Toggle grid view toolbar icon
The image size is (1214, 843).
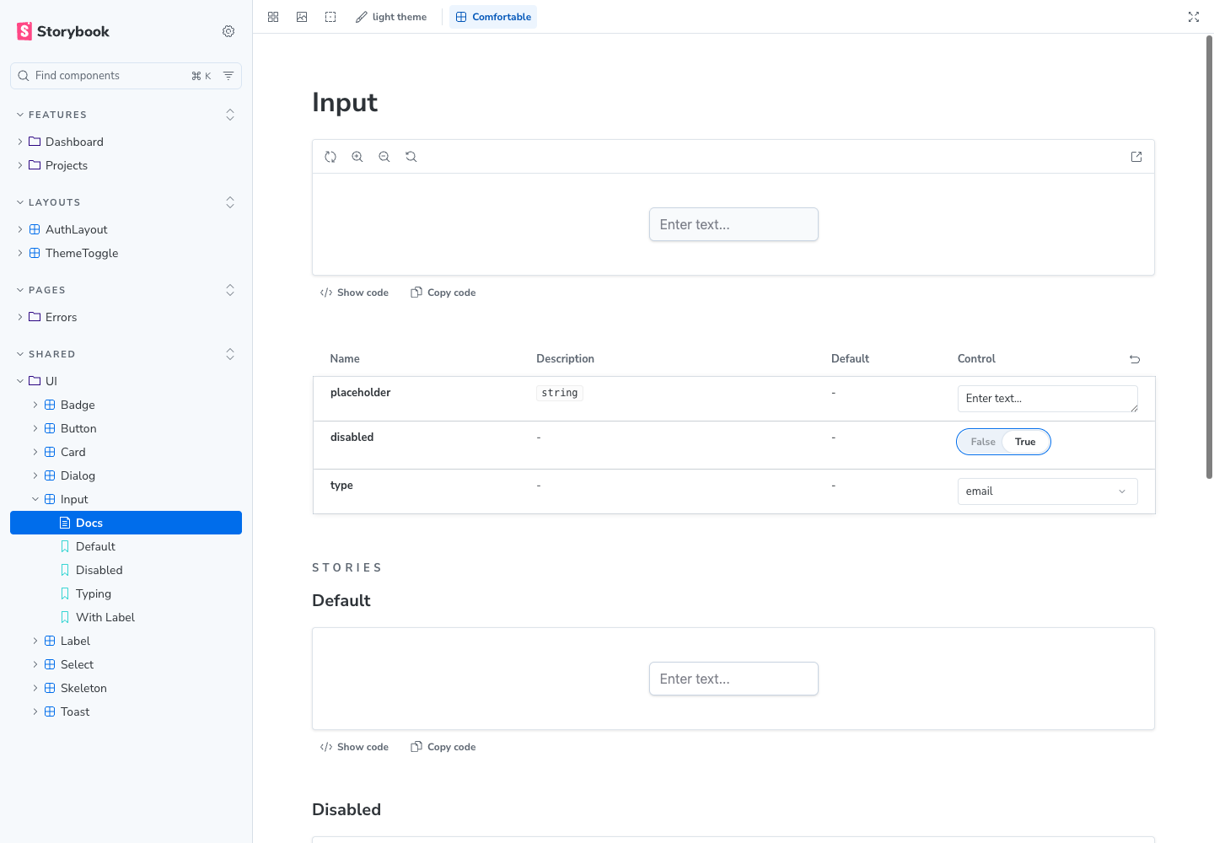(273, 17)
